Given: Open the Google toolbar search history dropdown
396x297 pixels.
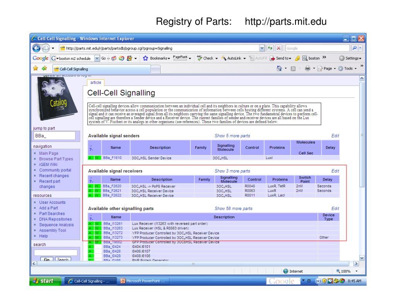Looking at the screenshot, I should coord(97,58).
